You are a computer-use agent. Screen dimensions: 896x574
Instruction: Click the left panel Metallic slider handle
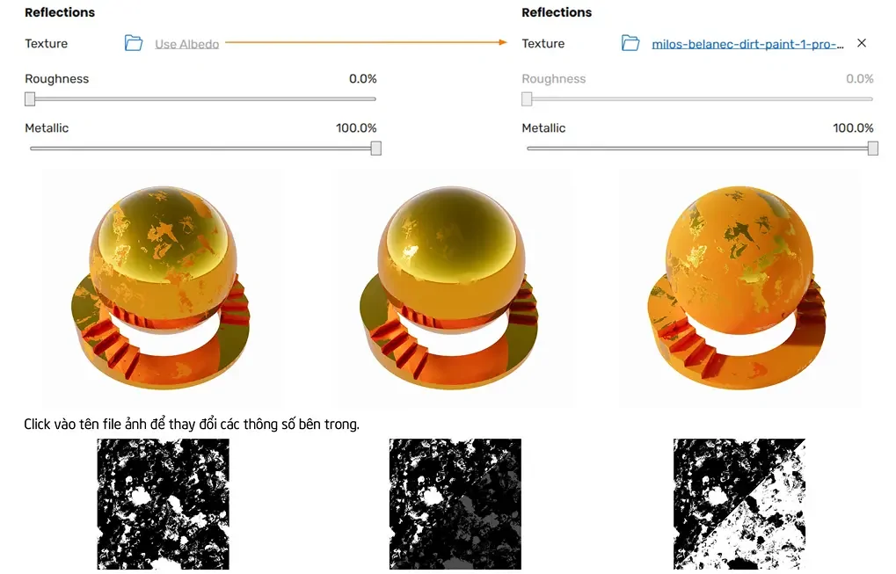(x=375, y=149)
